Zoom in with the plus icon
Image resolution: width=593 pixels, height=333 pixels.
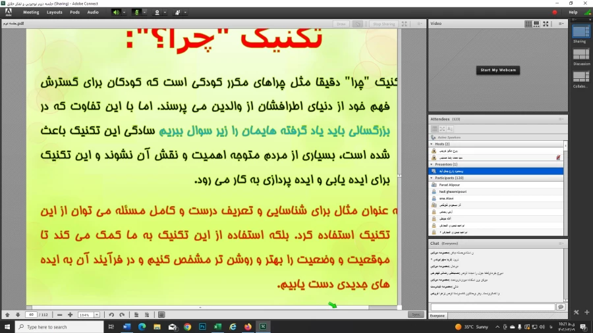tap(71, 315)
